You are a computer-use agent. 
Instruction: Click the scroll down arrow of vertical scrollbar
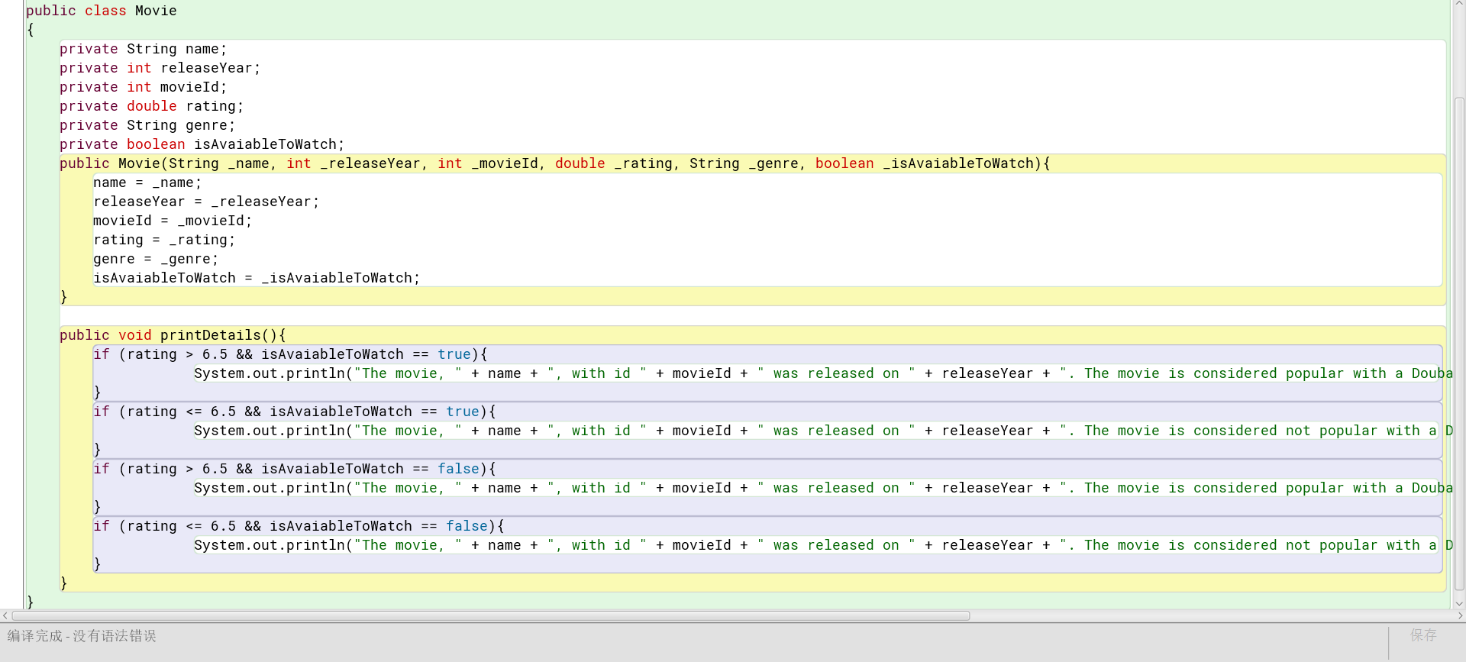[x=1459, y=603]
